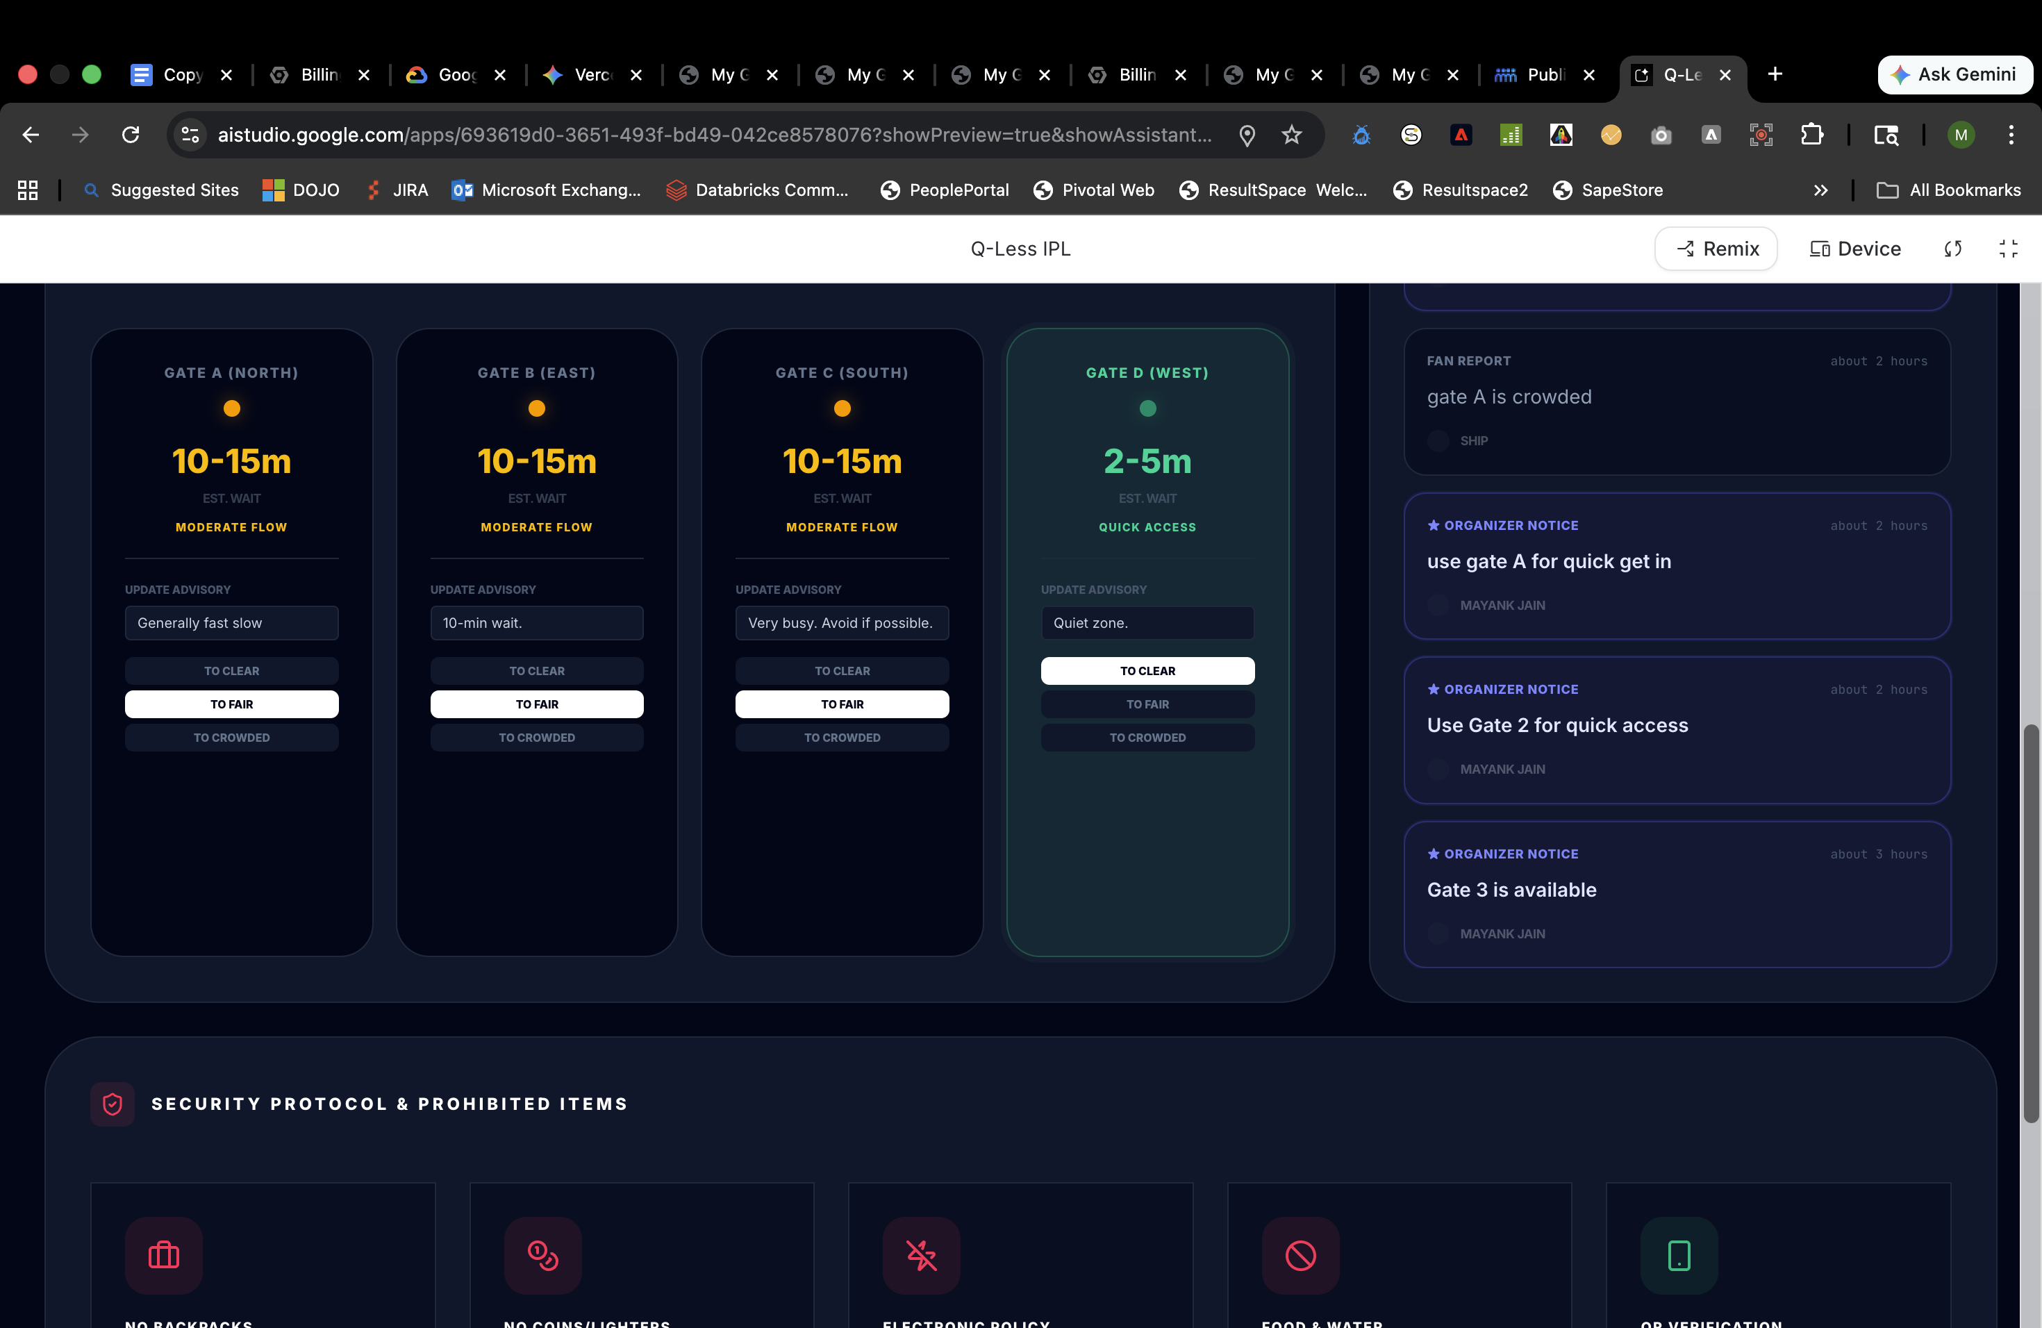
Task: Open the profile avatar M
Action: pos(1961,135)
